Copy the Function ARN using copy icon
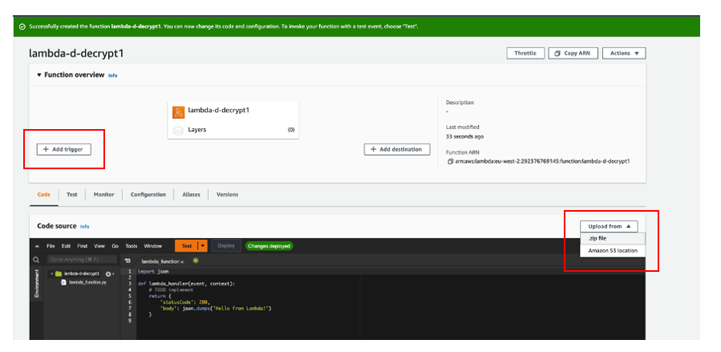721x352 pixels. coord(450,162)
